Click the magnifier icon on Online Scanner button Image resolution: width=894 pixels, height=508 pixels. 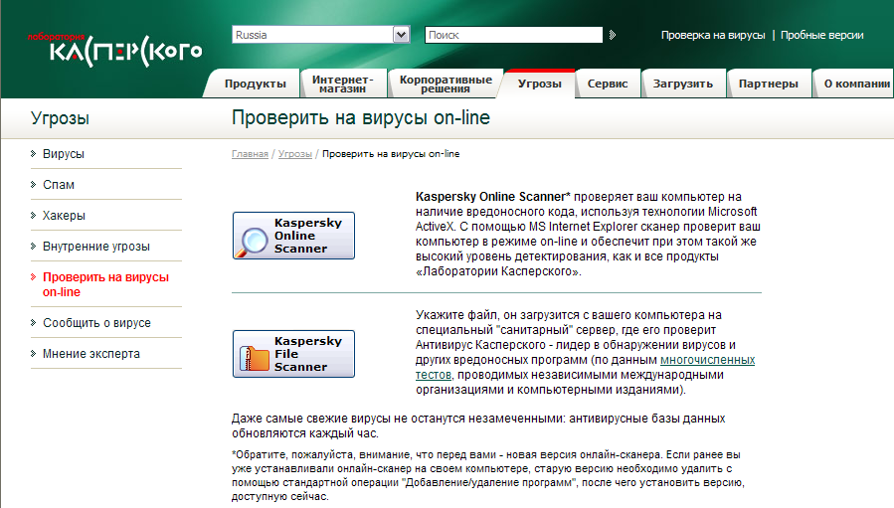252,242
